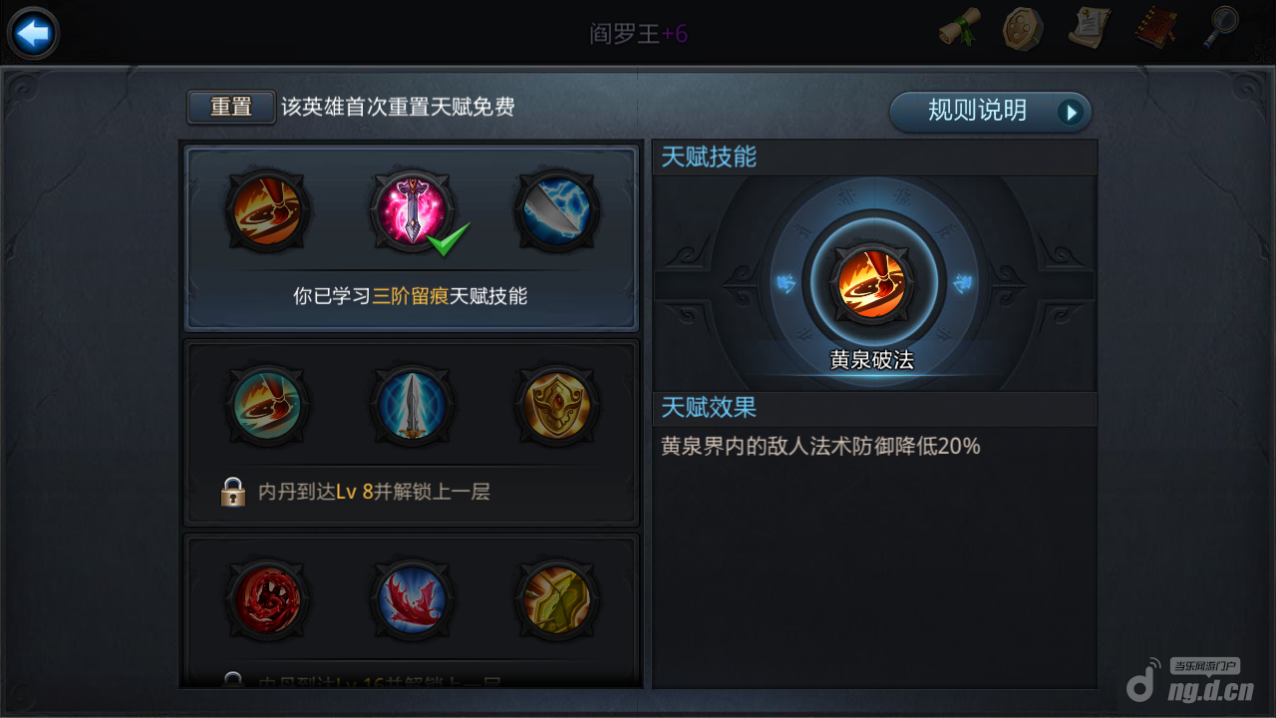Expand rules via the arrow on 规则说明
Image resolution: width=1276 pixels, height=718 pixels.
[1071, 112]
